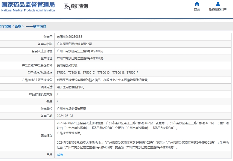Click the 产品描述/主要组成成分 label
The image size is (233, 161).
[x=37, y=80]
